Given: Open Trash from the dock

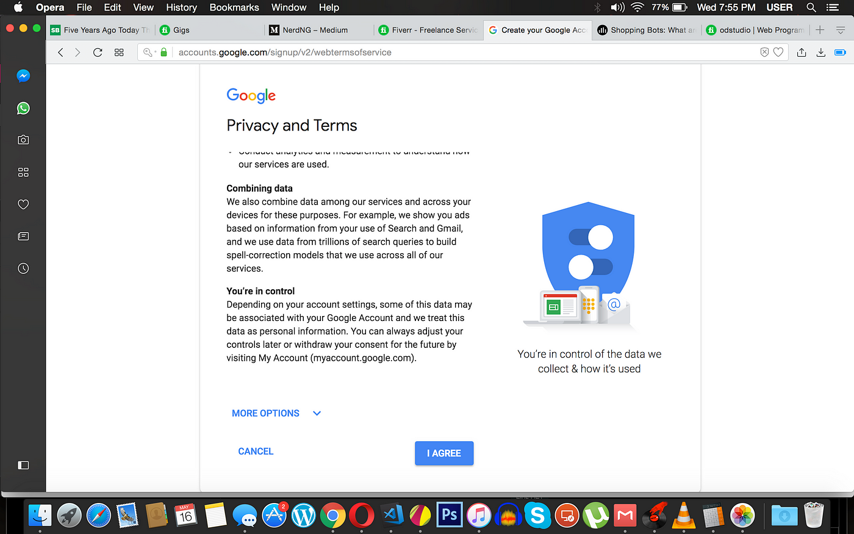Looking at the screenshot, I should click(814, 515).
